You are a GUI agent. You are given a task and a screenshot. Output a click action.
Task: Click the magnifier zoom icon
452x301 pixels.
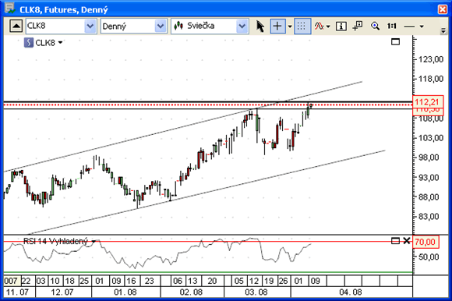(375, 27)
